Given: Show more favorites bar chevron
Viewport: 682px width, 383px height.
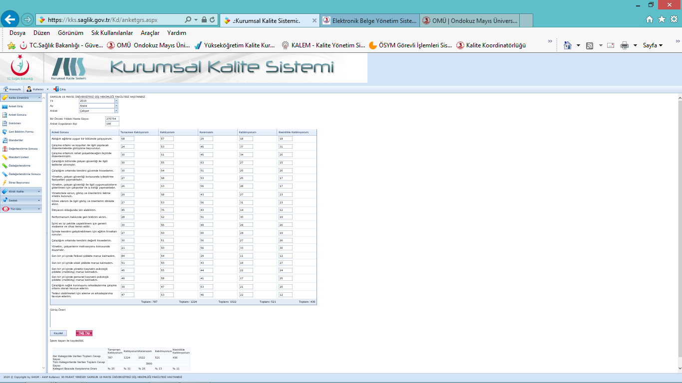Looking at the screenshot, I should tap(550, 41).
